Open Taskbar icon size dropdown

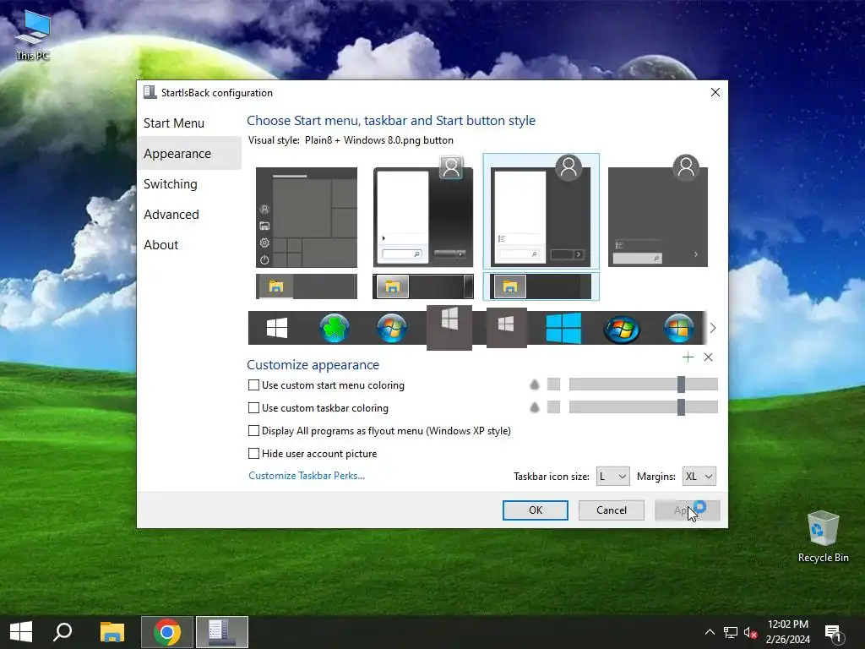pos(613,477)
